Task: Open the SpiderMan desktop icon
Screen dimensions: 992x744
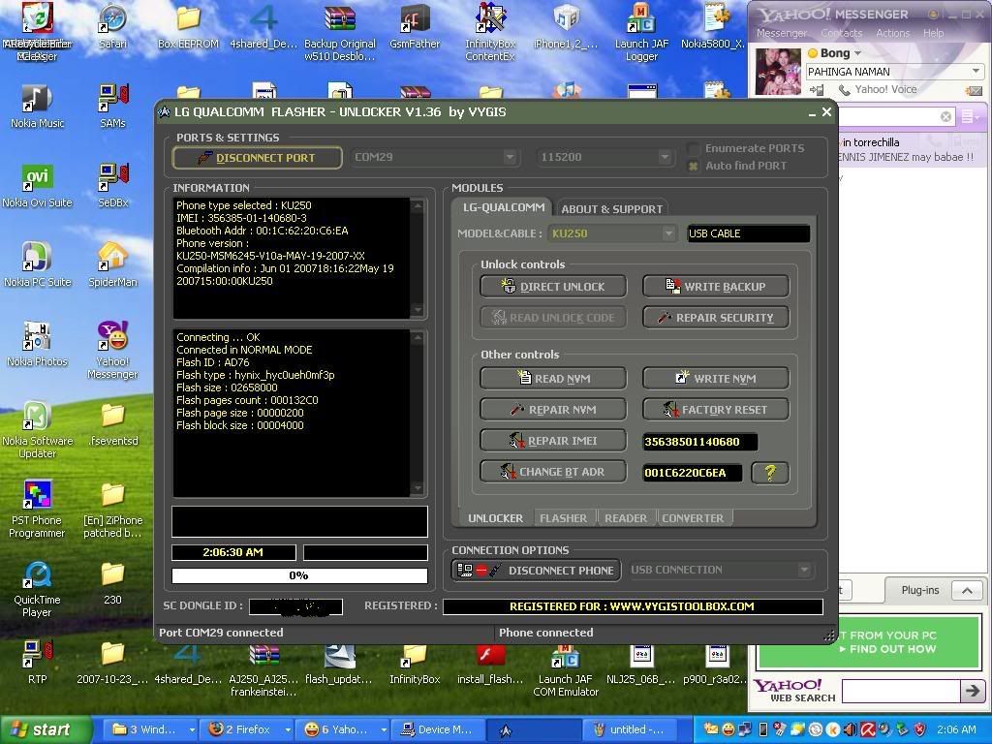Action: pyautogui.click(x=112, y=265)
